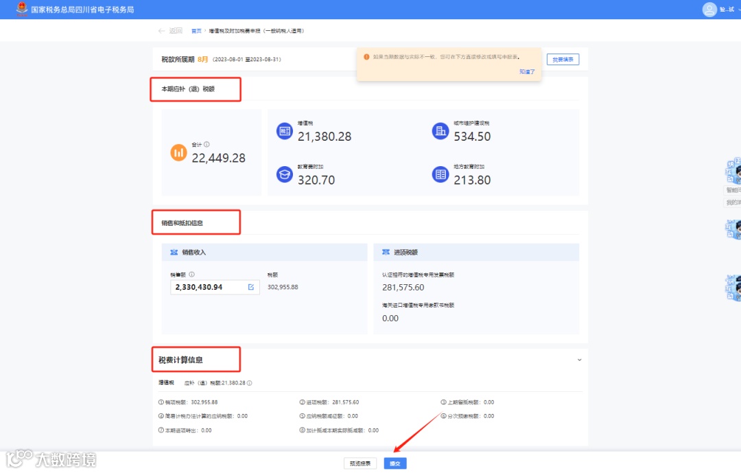Click item ④ 简易计税办法计算的应纳税额
The height and width of the screenshot is (473, 741).
point(202,416)
